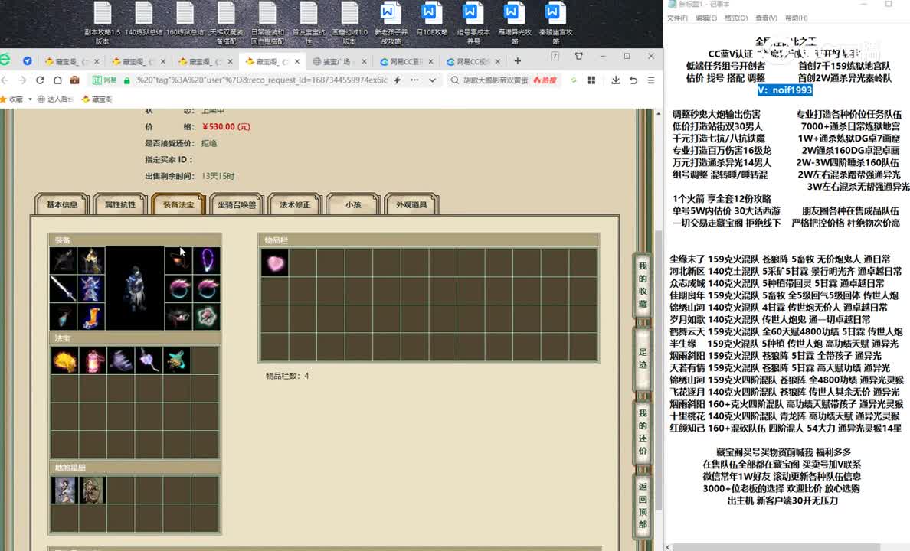
Task: Select the pink heart item in inventory
Action: pos(275,263)
